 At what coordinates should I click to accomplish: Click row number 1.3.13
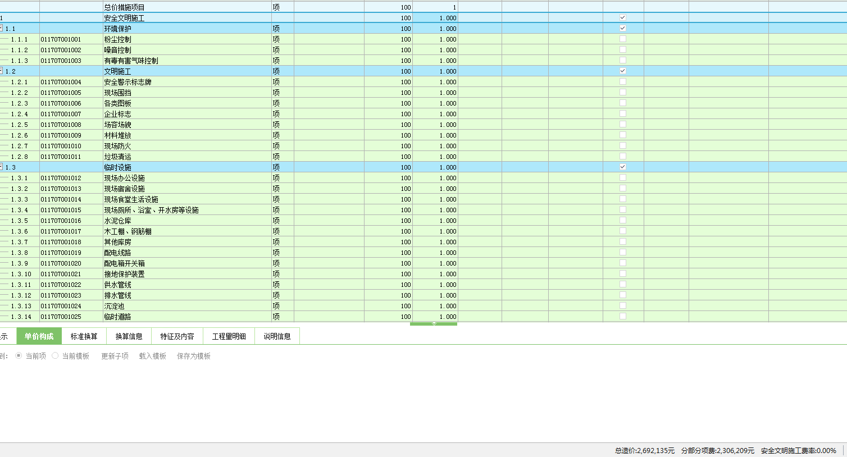21,306
